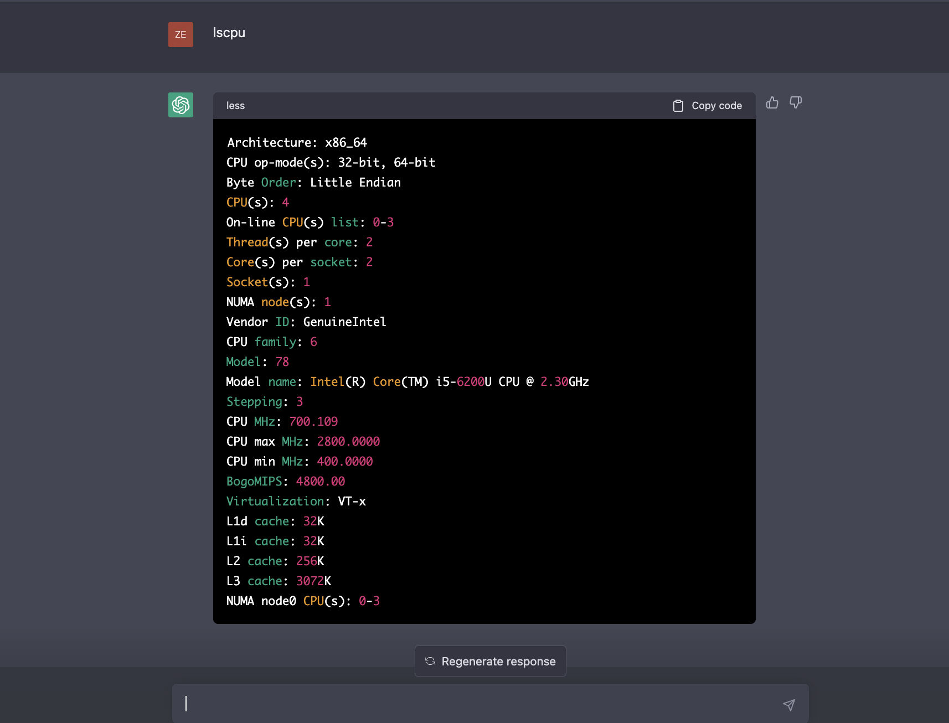Click the 'L1i cache: 32K' line
Image resolution: width=949 pixels, height=723 pixels.
point(275,541)
